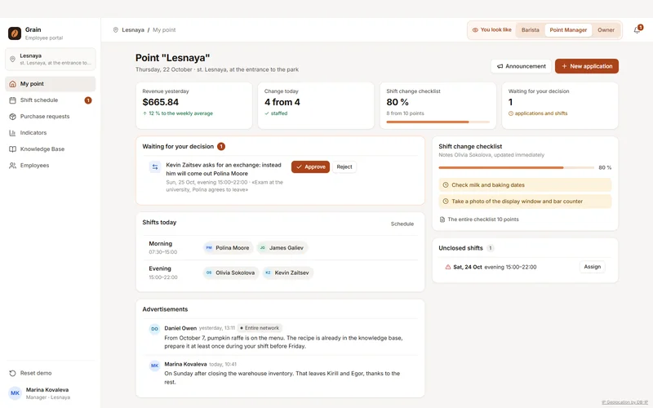Viewport: 653px width, 408px height.
Task: Open Indicators page
Action: [x=51, y=133]
